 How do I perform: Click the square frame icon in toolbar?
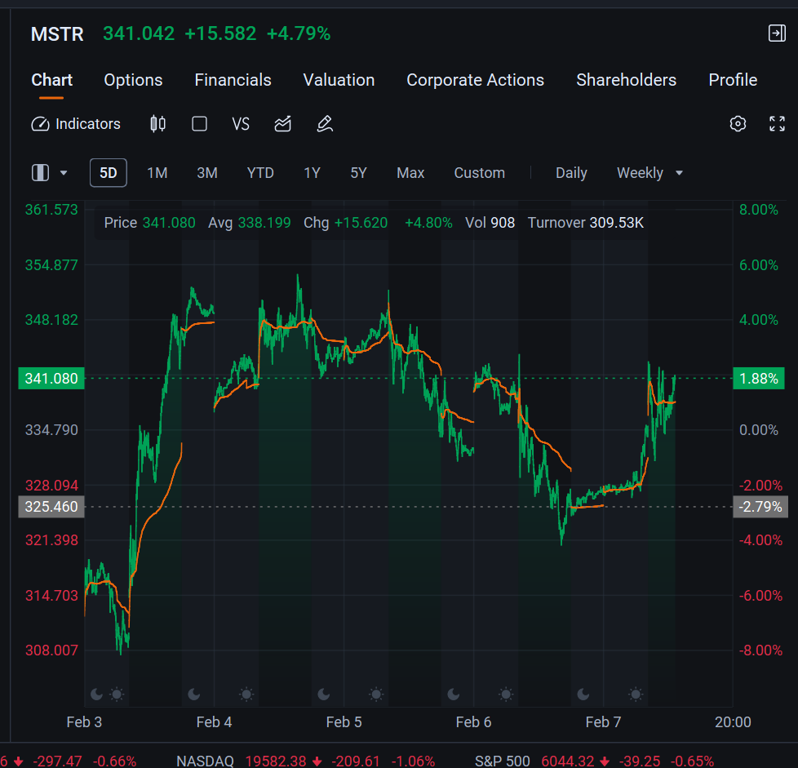pos(199,124)
